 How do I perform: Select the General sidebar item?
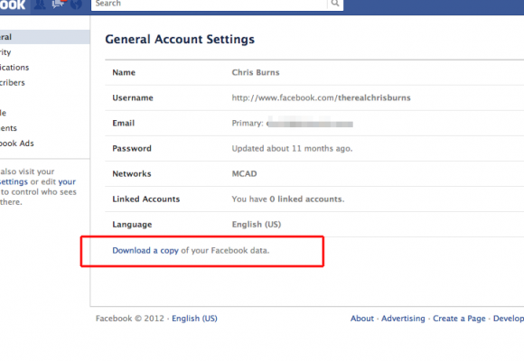pyautogui.click(x=44, y=37)
